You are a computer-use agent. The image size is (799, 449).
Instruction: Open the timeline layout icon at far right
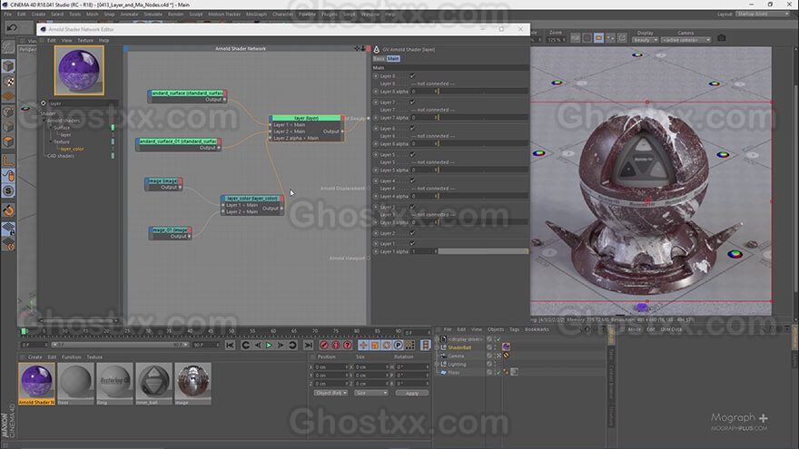tap(426, 346)
